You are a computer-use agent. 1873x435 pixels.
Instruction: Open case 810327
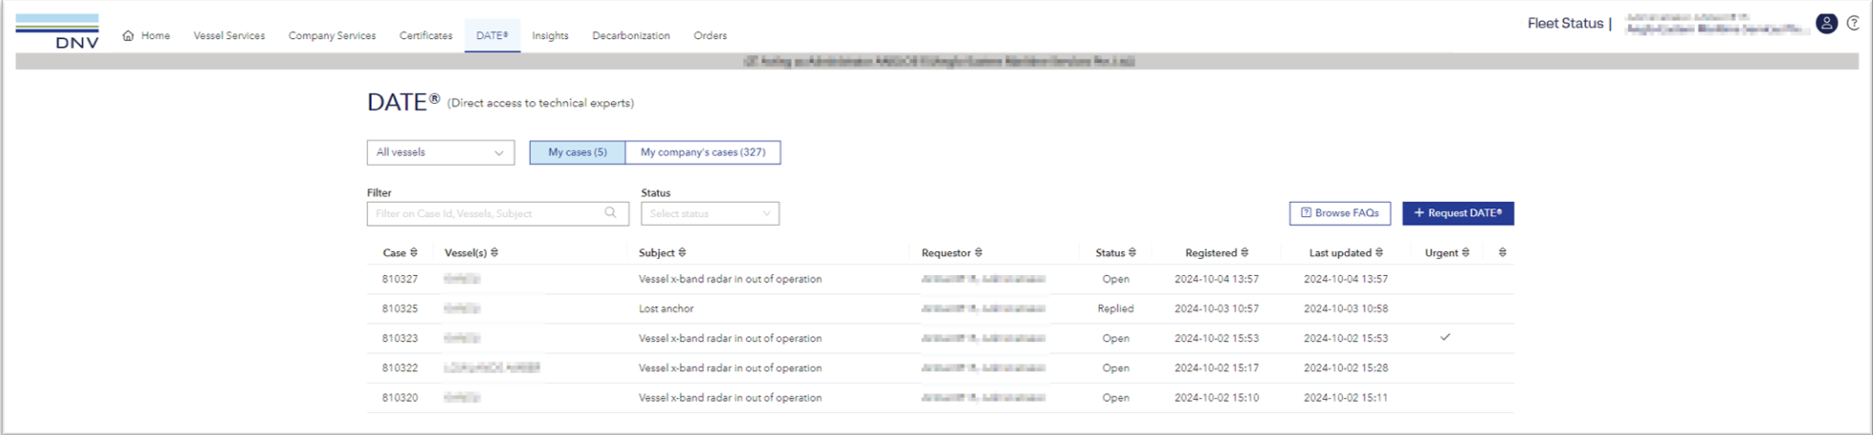pos(400,279)
